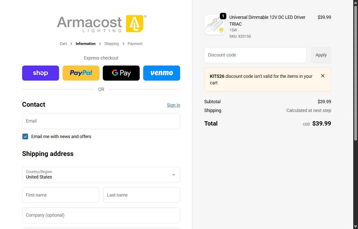
Task: Click the Express checkout heading
Action: pyautogui.click(x=101, y=58)
